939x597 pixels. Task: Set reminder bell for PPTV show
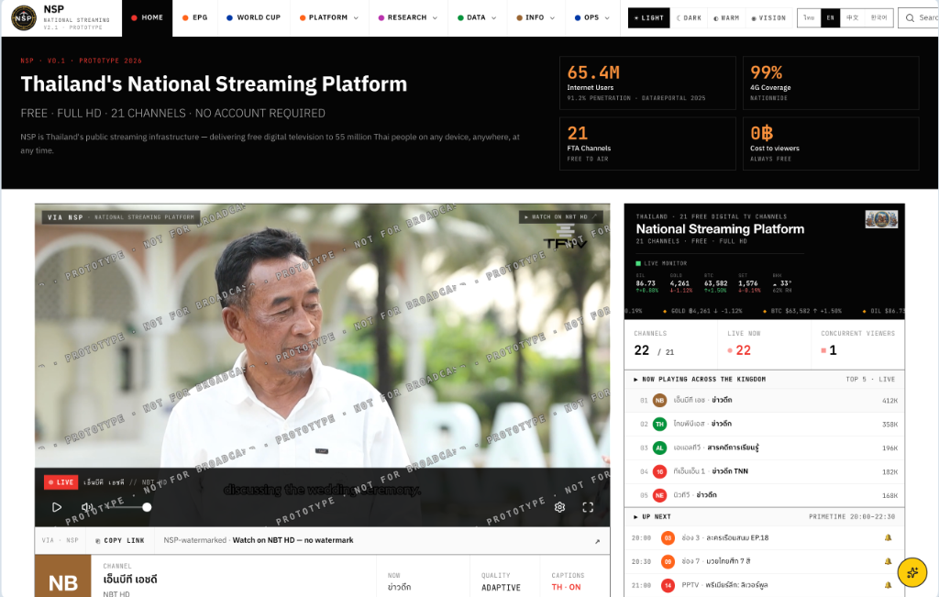pyautogui.click(x=888, y=585)
